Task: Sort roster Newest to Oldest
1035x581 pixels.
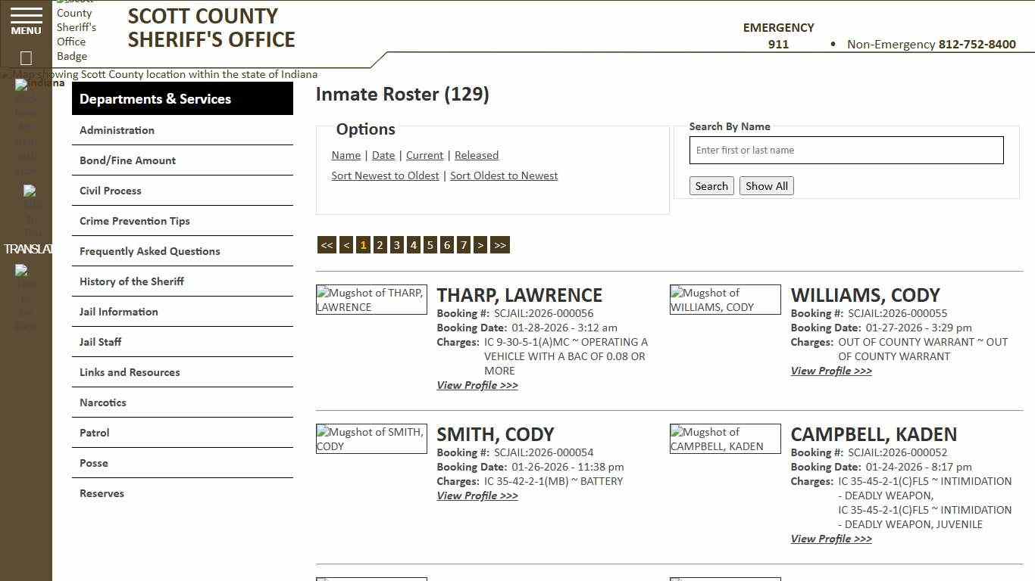Action: point(385,176)
